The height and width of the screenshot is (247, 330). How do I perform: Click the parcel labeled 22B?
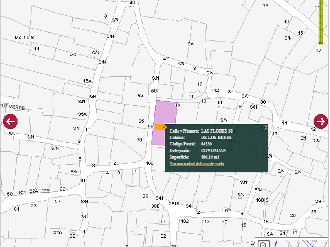46,191
